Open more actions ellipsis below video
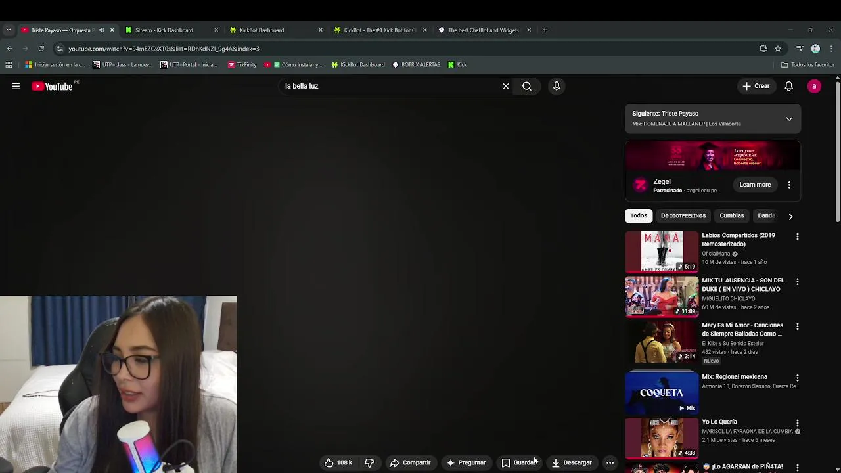This screenshot has width=841, height=473. tap(610, 462)
